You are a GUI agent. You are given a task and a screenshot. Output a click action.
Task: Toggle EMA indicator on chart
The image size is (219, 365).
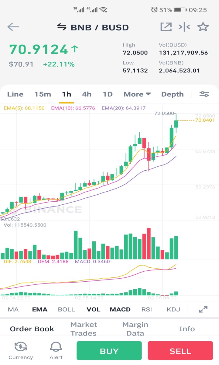(x=40, y=309)
